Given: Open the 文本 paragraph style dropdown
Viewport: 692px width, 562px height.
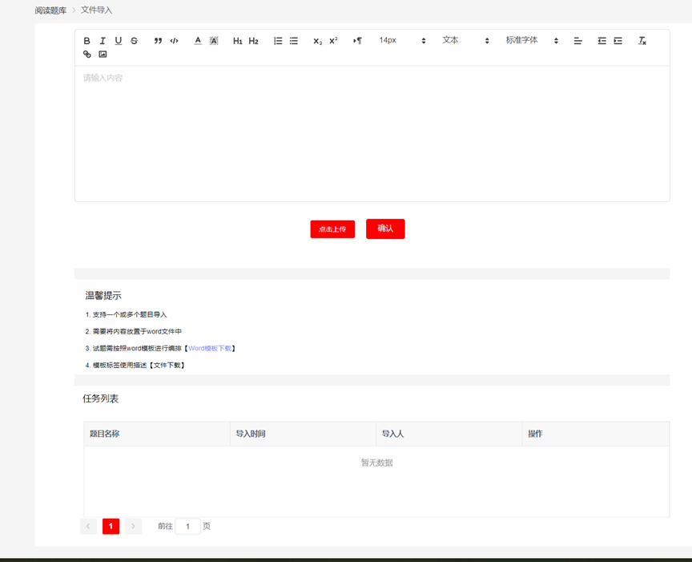Looking at the screenshot, I should click(465, 41).
